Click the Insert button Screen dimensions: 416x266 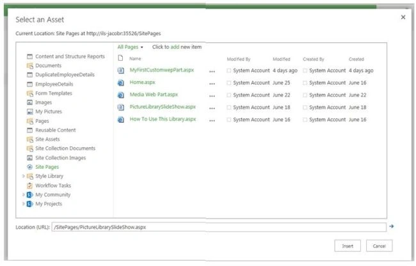point(348,246)
